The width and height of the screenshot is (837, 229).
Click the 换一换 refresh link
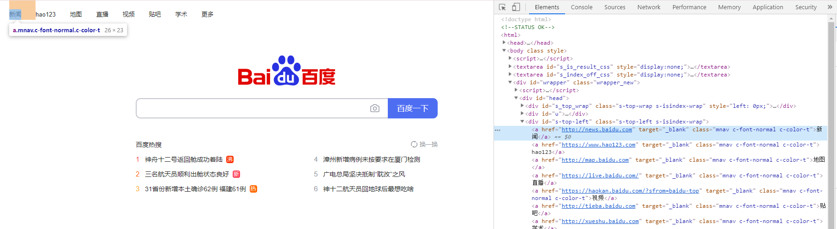tap(428, 144)
